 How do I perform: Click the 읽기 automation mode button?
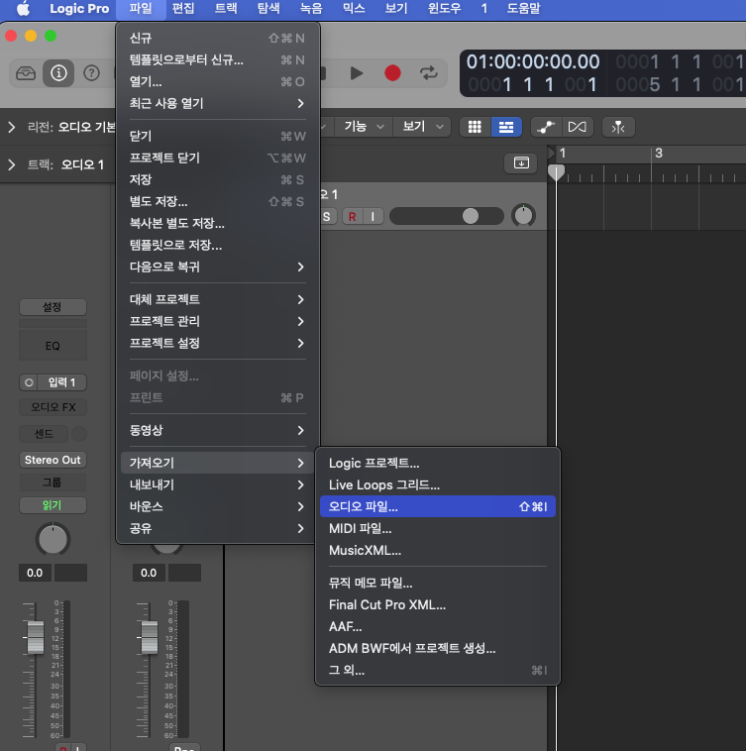pyautogui.click(x=53, y=505)
